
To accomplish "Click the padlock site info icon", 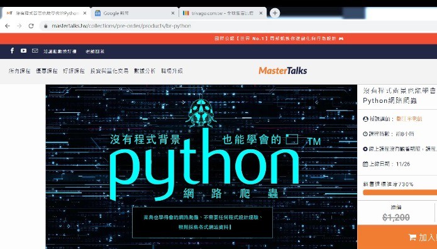I will pyautogui.click(x=45, y=26).
